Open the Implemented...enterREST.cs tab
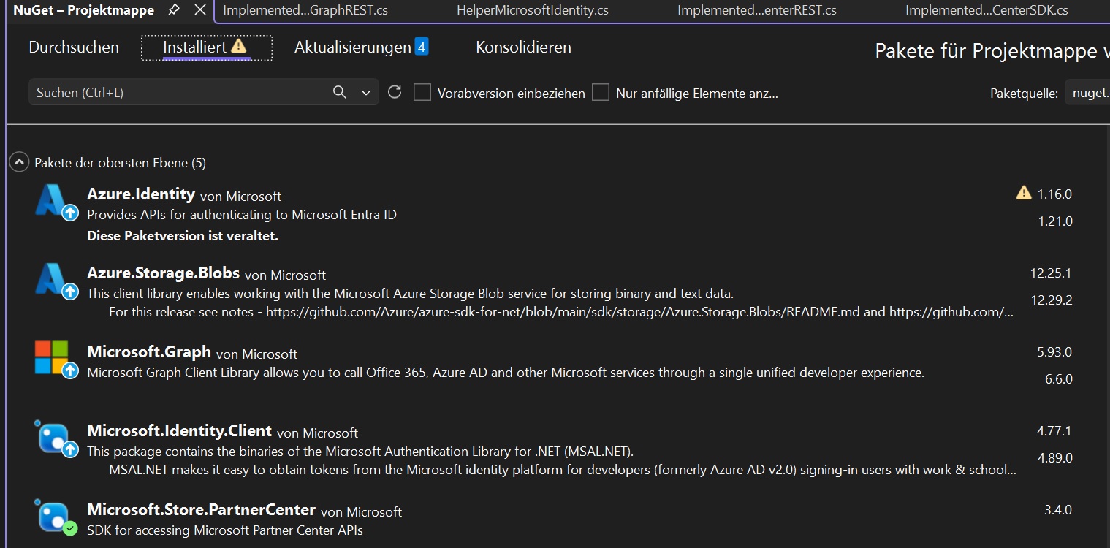Image resolution: width=1110 pixels, height=548 pixels. [757, 10]
